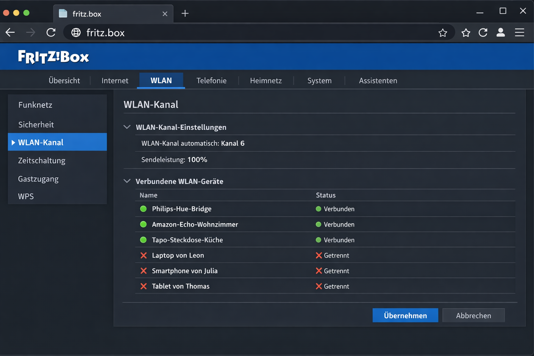Viewport: 534px width, 356px height.
Task: Open Gastzugang in the sidebar
Action: (x=57, y=179)
